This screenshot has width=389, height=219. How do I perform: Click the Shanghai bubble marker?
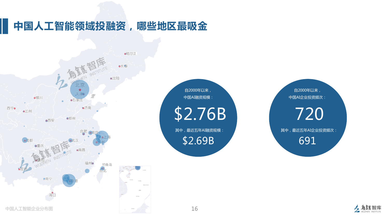coord(102,137)
